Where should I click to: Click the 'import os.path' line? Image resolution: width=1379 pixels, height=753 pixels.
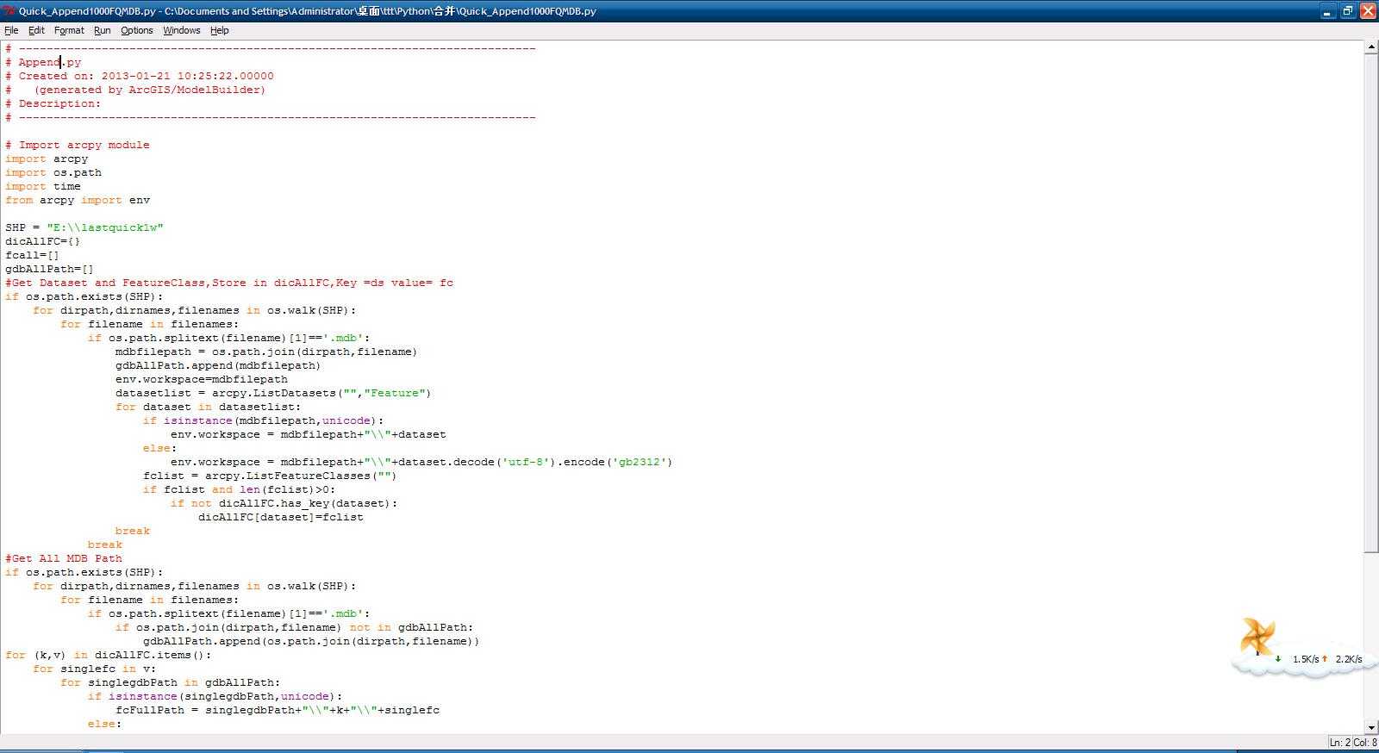(x=53, y=172)
